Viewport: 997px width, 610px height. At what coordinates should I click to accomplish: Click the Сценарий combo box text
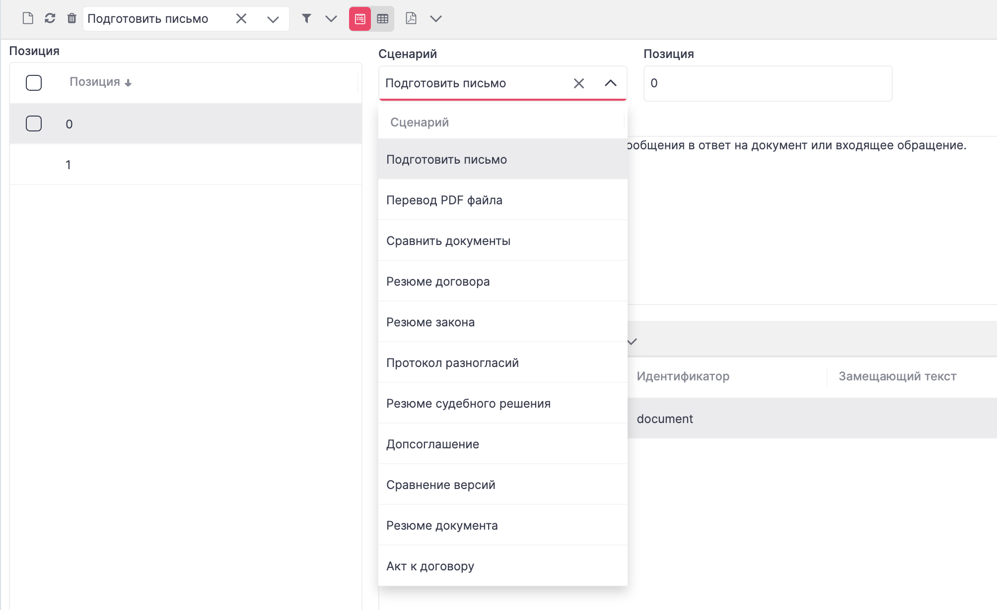[x=445, y=83]
